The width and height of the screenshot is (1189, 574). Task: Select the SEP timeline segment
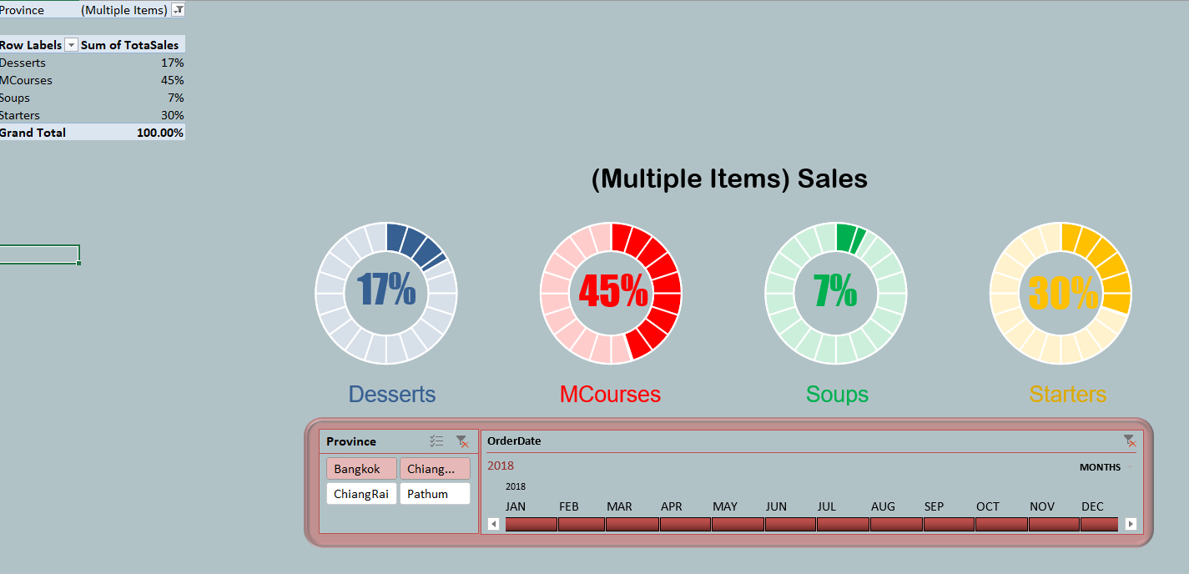pyautogui.click(x=949, y=524)
